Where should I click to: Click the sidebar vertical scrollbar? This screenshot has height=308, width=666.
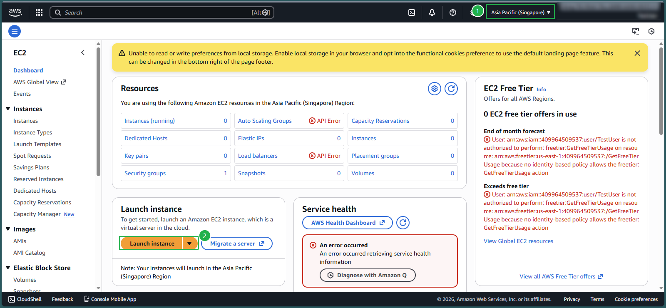98,112
